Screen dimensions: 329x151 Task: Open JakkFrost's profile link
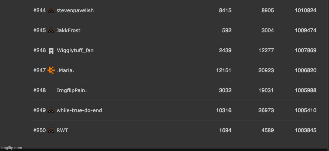[x=68, y=30]
